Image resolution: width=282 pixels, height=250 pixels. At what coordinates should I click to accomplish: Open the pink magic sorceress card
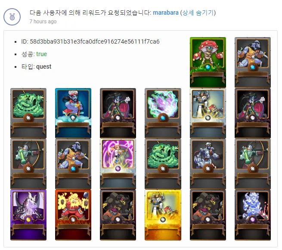[x=118, y=164]
